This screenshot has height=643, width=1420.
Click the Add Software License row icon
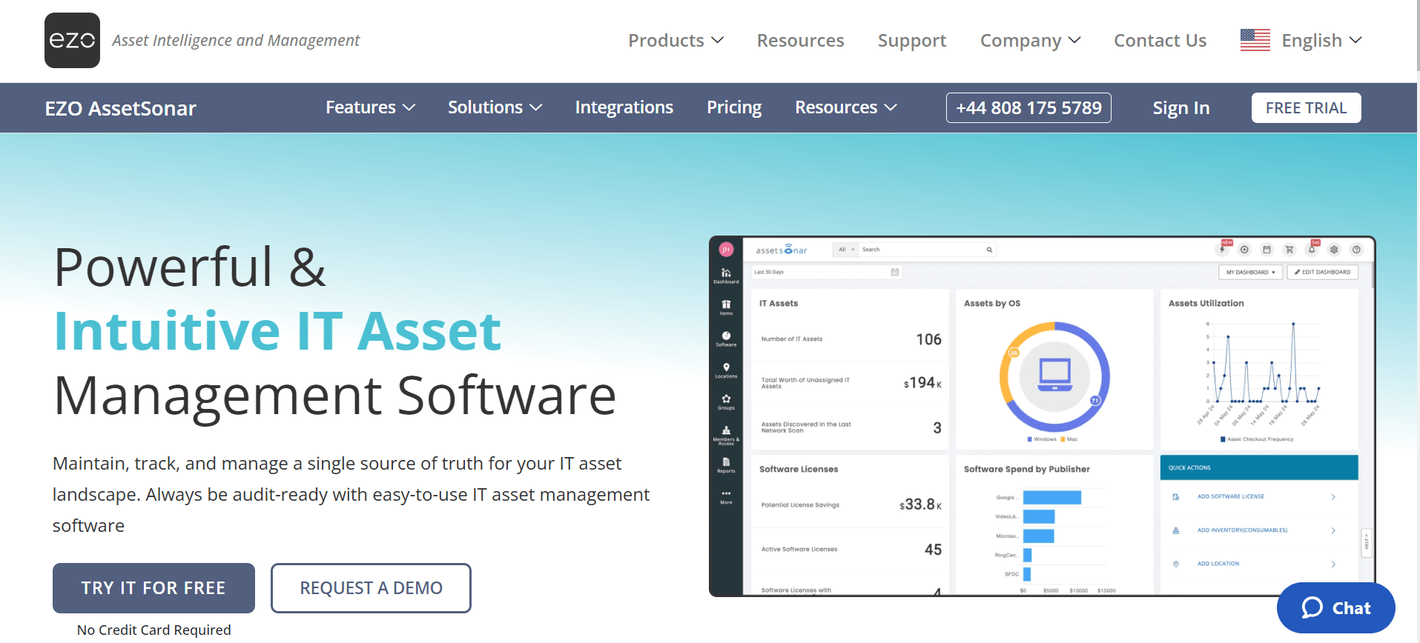[x=1175, y=497]
